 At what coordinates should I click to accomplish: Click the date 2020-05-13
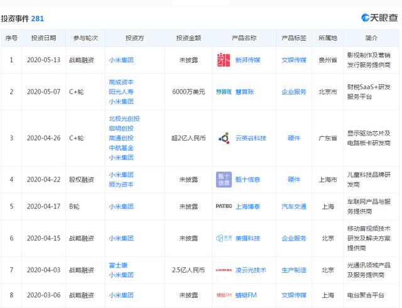(x=43, y=60)
